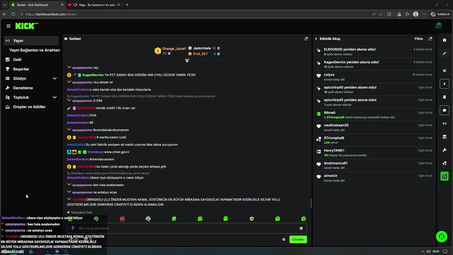Open Orendasu's username in chat
This screenshot has height=255, width=453.
(95, 152)
